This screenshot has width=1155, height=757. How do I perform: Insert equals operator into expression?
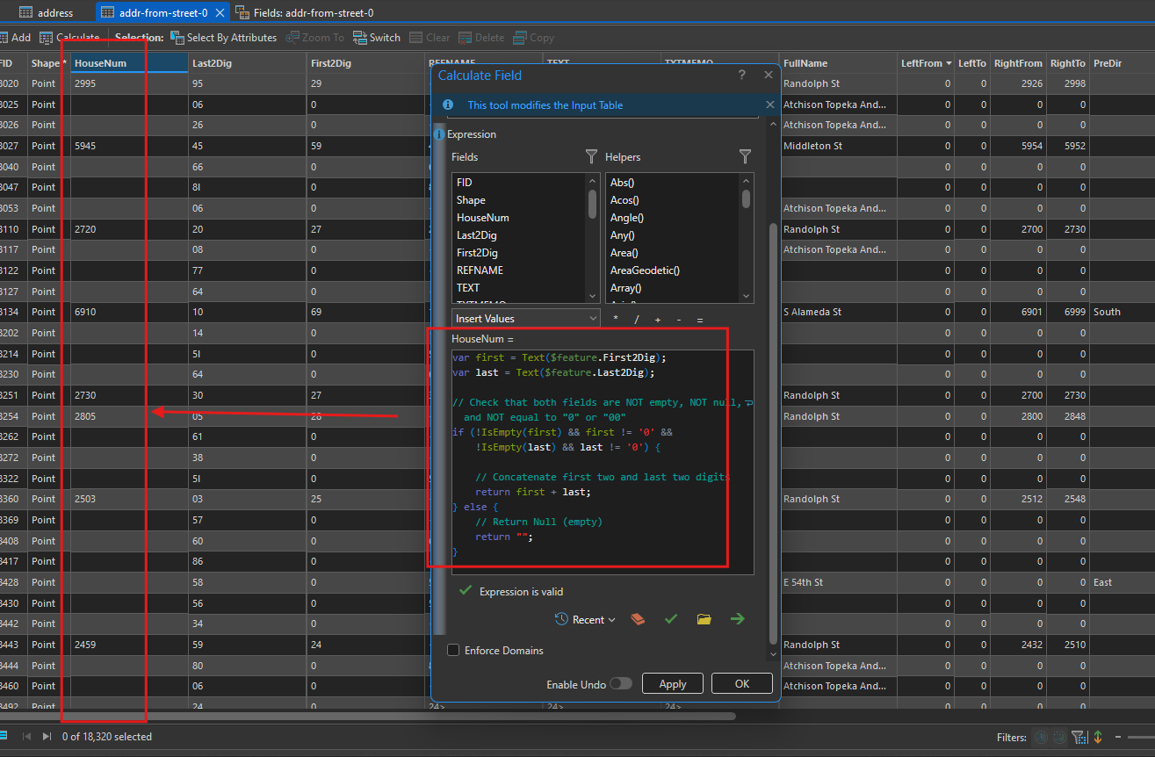[700, 320]
